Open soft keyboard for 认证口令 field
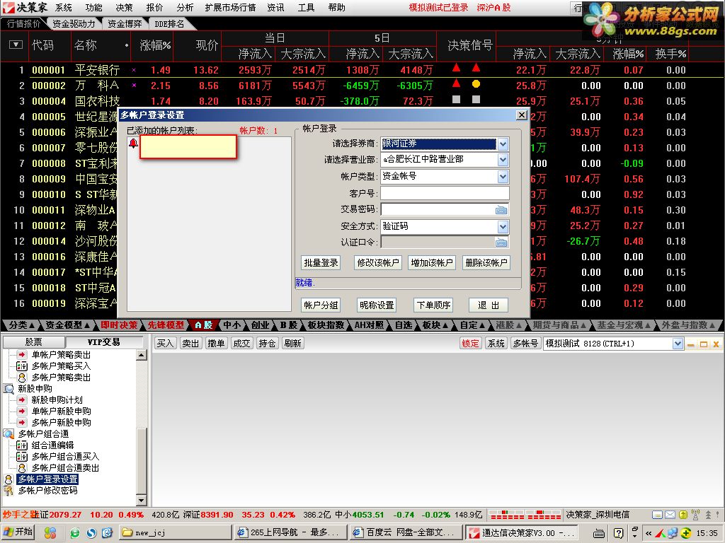 [501, 243]
